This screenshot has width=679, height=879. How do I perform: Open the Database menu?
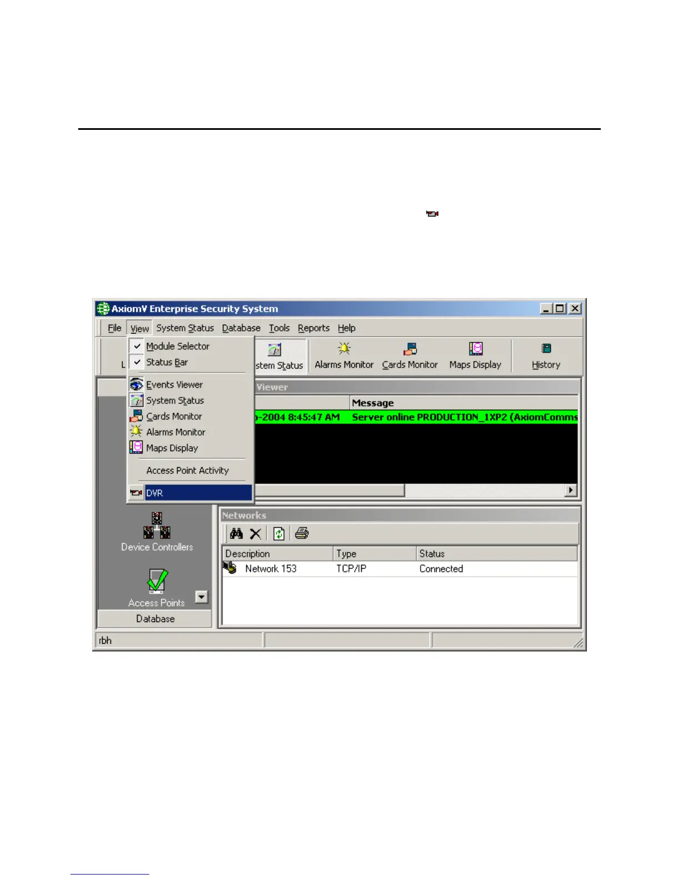click(241, 328)
